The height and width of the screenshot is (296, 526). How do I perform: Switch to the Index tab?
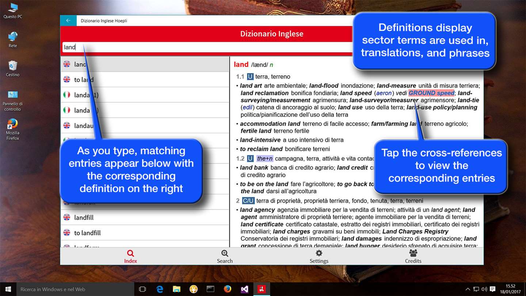(x=130, y=257)
